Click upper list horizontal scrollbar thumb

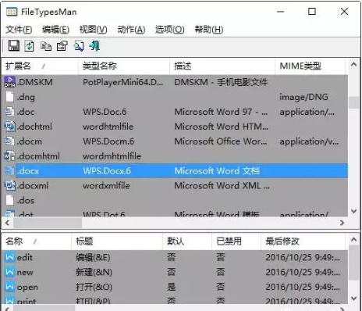[x=48, y=223]
